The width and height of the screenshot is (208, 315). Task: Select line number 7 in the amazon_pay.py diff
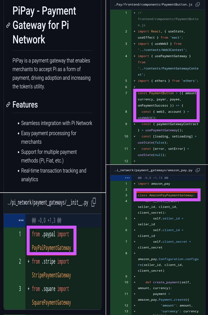[x=126, y=241]
